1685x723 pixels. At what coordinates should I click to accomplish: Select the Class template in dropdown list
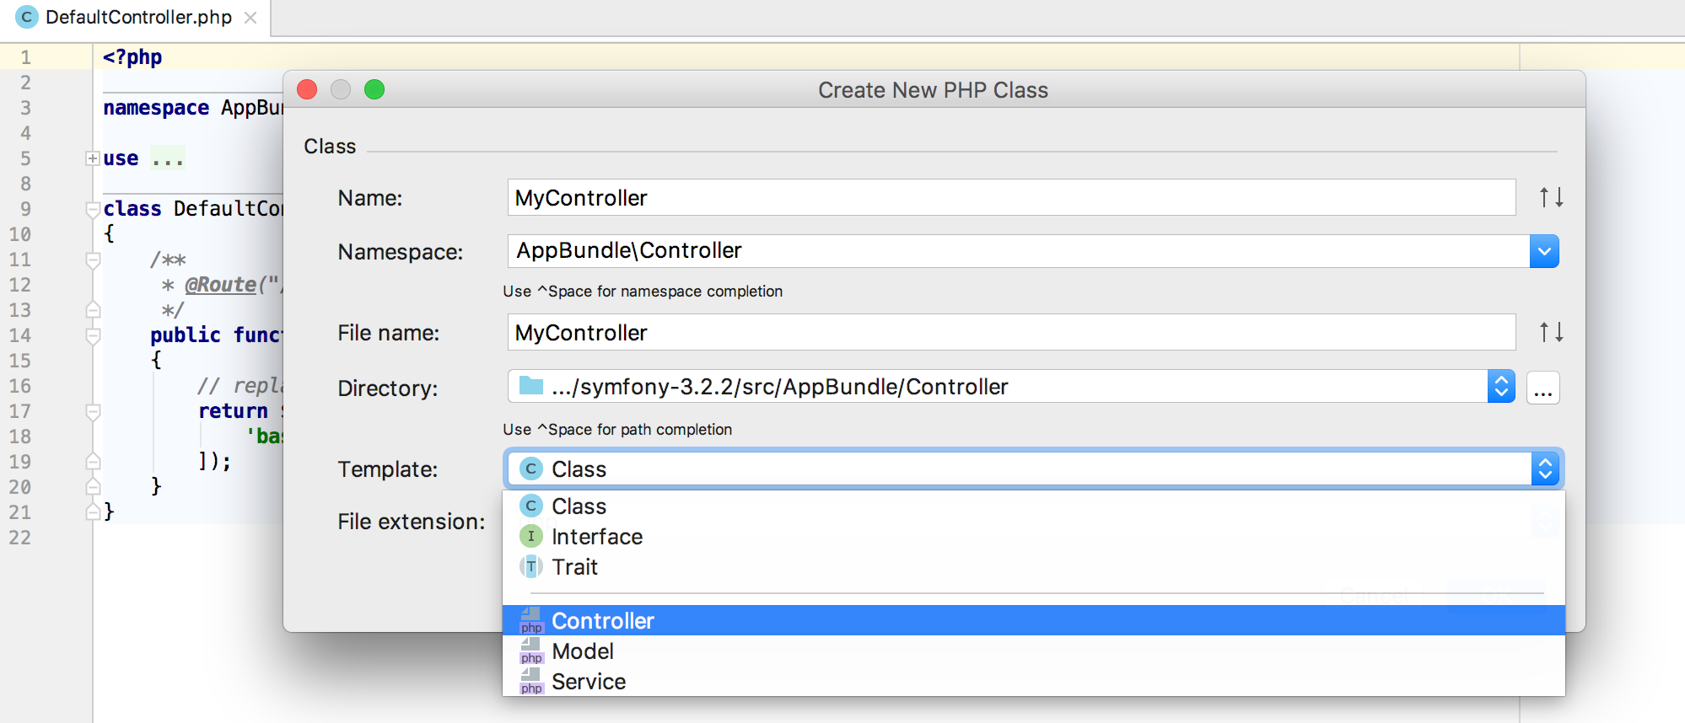point(579,506)
